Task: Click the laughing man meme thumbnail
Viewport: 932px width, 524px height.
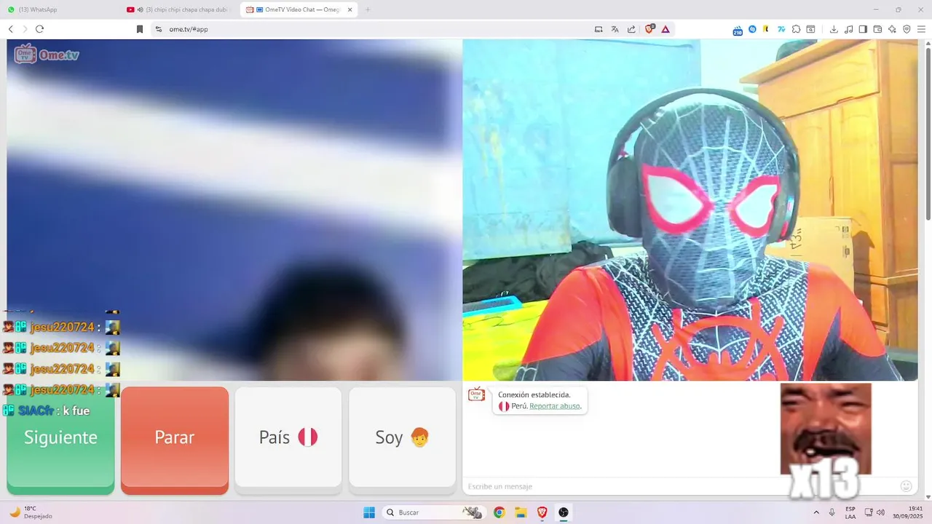Action: 826,429
